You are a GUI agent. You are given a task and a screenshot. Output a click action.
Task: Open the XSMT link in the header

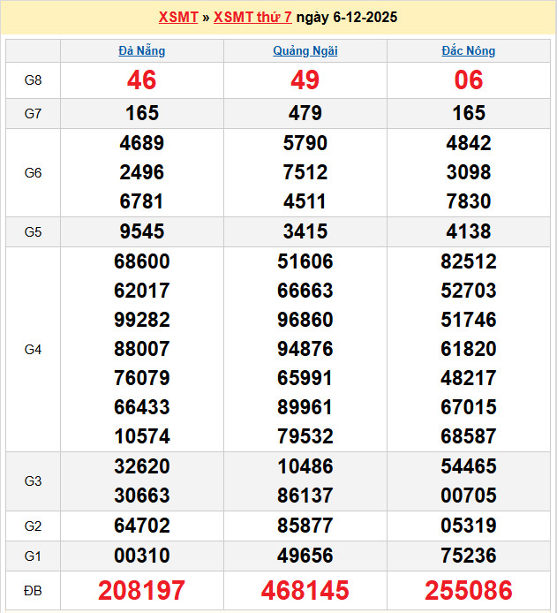[x=177, y=18]
